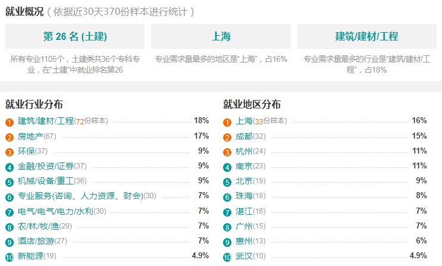
Task: Click rank 5 badge beside 北京
Action: (227, 182)
